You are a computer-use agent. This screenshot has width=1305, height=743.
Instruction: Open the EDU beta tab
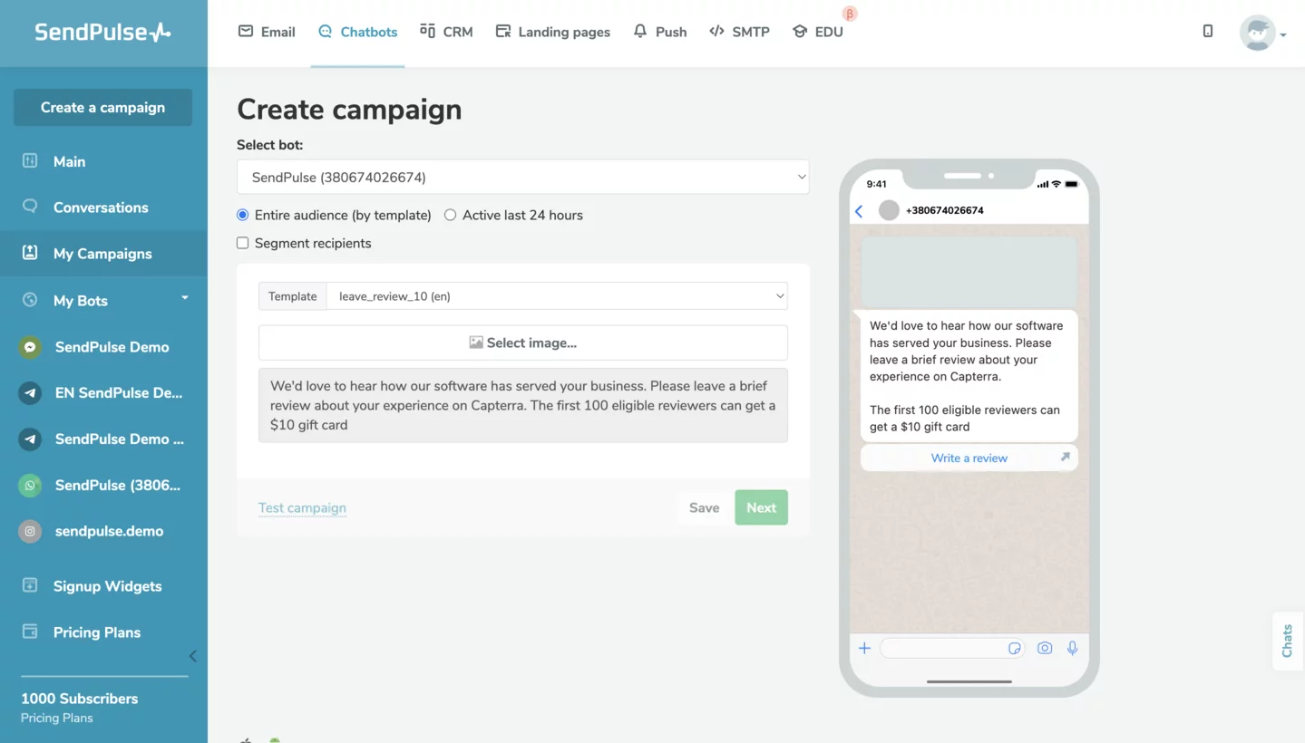click(x=818, y=32)
